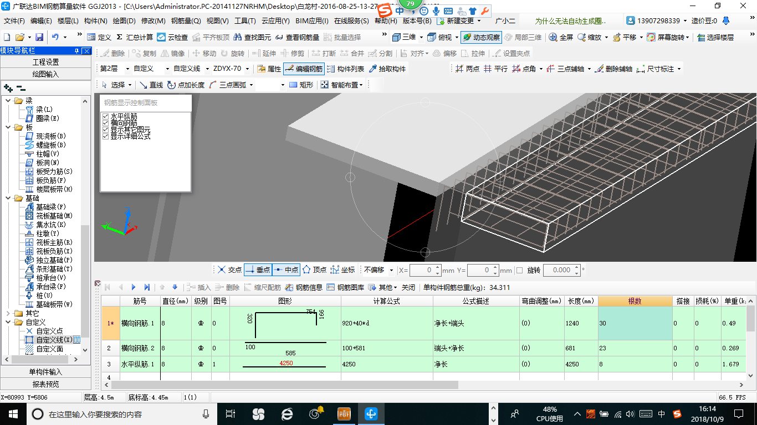This screenshot has width=757, height=425.
Task: Uncheck 水平纵筋 checkbox
Action: (105, 117)
